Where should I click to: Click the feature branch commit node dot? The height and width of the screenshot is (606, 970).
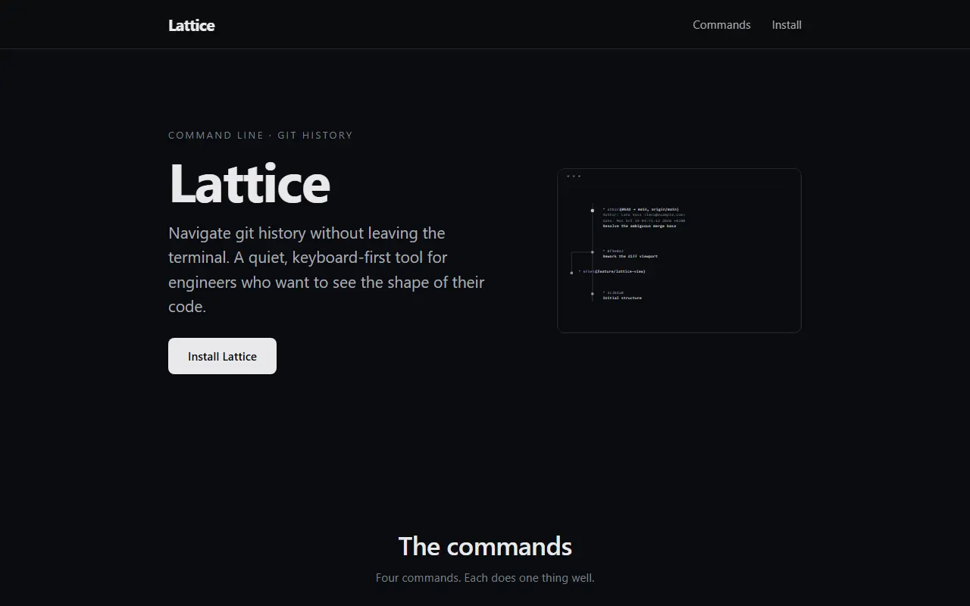(571, 272)
